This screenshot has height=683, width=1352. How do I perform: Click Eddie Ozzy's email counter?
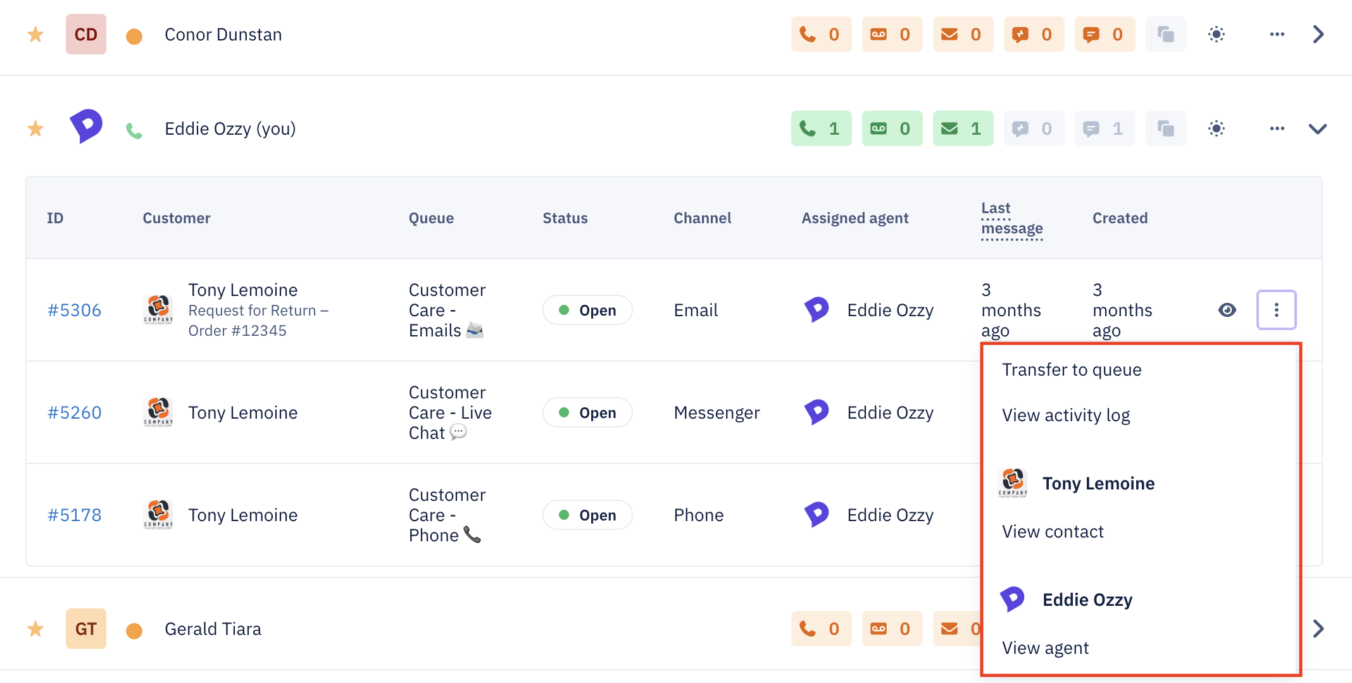point(963,128)
